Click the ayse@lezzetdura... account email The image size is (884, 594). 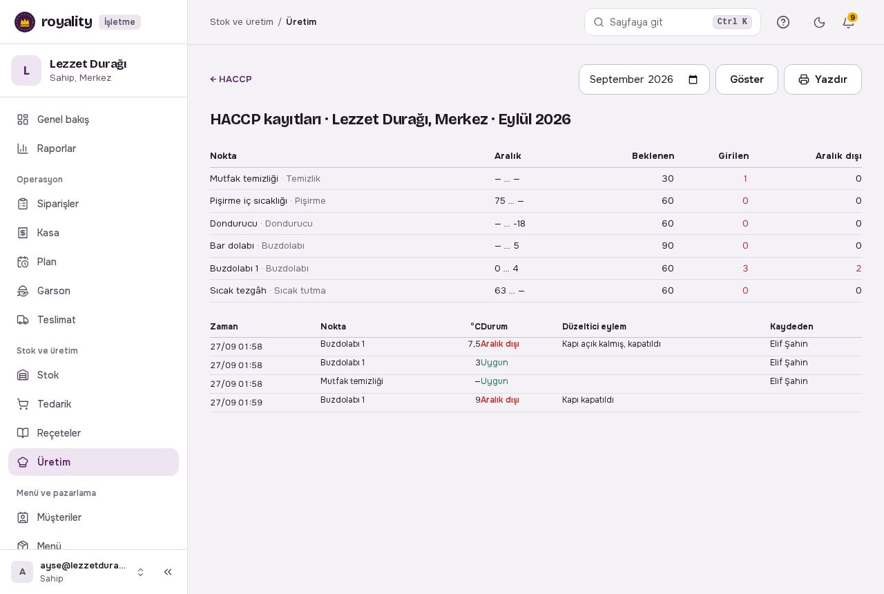pos(83,566)
